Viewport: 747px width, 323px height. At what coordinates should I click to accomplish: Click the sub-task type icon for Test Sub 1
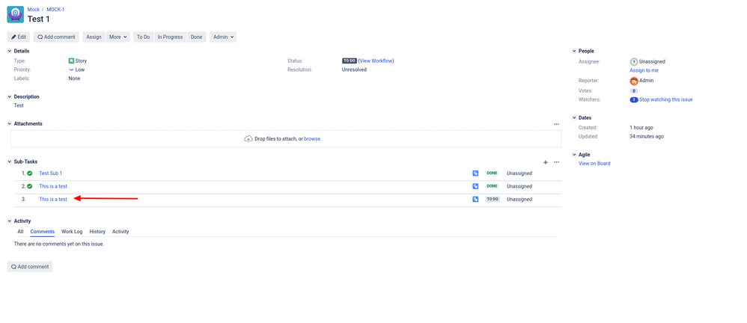tap(475, 173)
